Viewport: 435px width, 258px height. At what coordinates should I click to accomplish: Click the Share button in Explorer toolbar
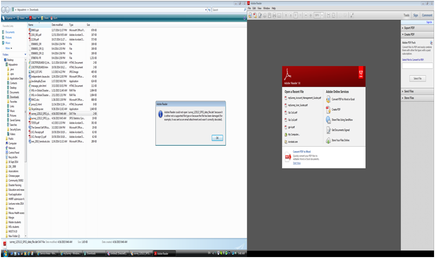click(x=44, y=18)
